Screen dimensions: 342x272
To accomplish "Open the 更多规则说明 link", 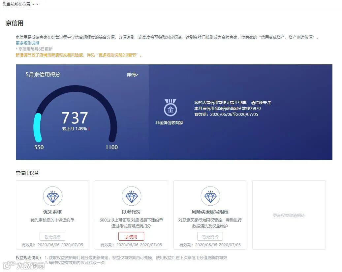I will [x=27, y=43].
